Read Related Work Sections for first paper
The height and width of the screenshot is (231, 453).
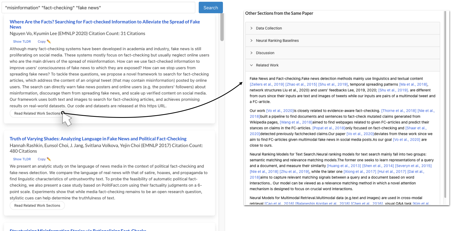(37, 113)
